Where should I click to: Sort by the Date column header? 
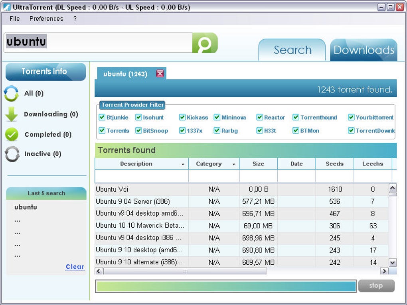pos(296,163)
